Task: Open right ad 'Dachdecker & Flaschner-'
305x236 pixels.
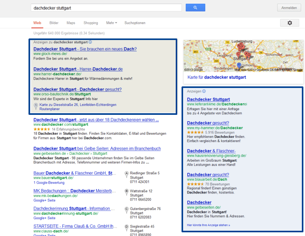Action: [211, 151]
